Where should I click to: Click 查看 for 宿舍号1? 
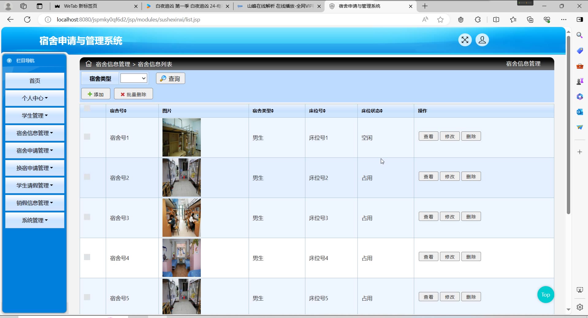click(x=428, y=136)
